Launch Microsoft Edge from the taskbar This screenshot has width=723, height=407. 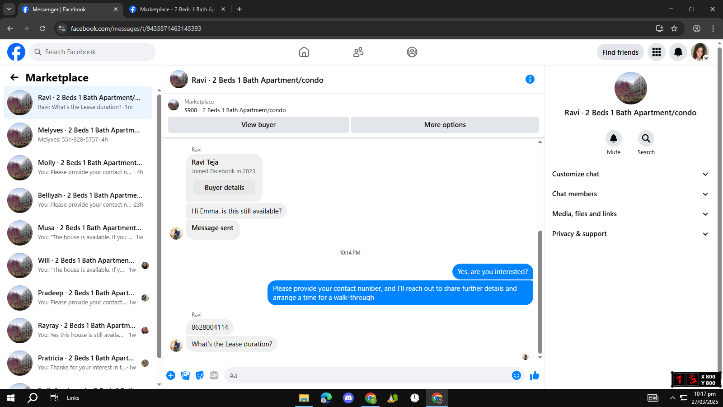coord(326,398)
